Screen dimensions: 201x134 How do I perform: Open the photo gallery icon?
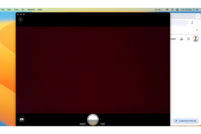click(x=22, y=120)
